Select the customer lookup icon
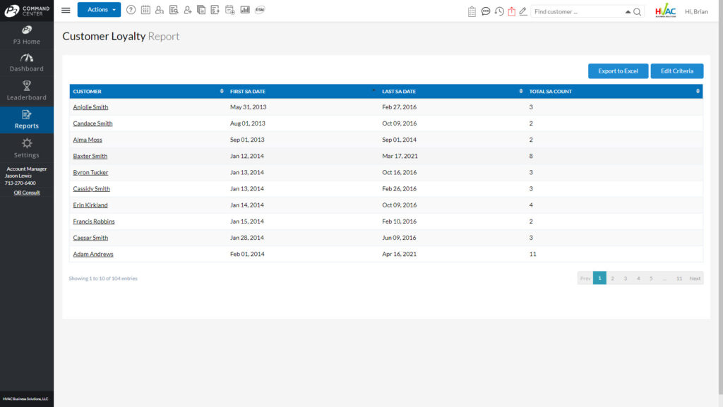This screenshot has width=723, height=407. [x=160, y=10]
